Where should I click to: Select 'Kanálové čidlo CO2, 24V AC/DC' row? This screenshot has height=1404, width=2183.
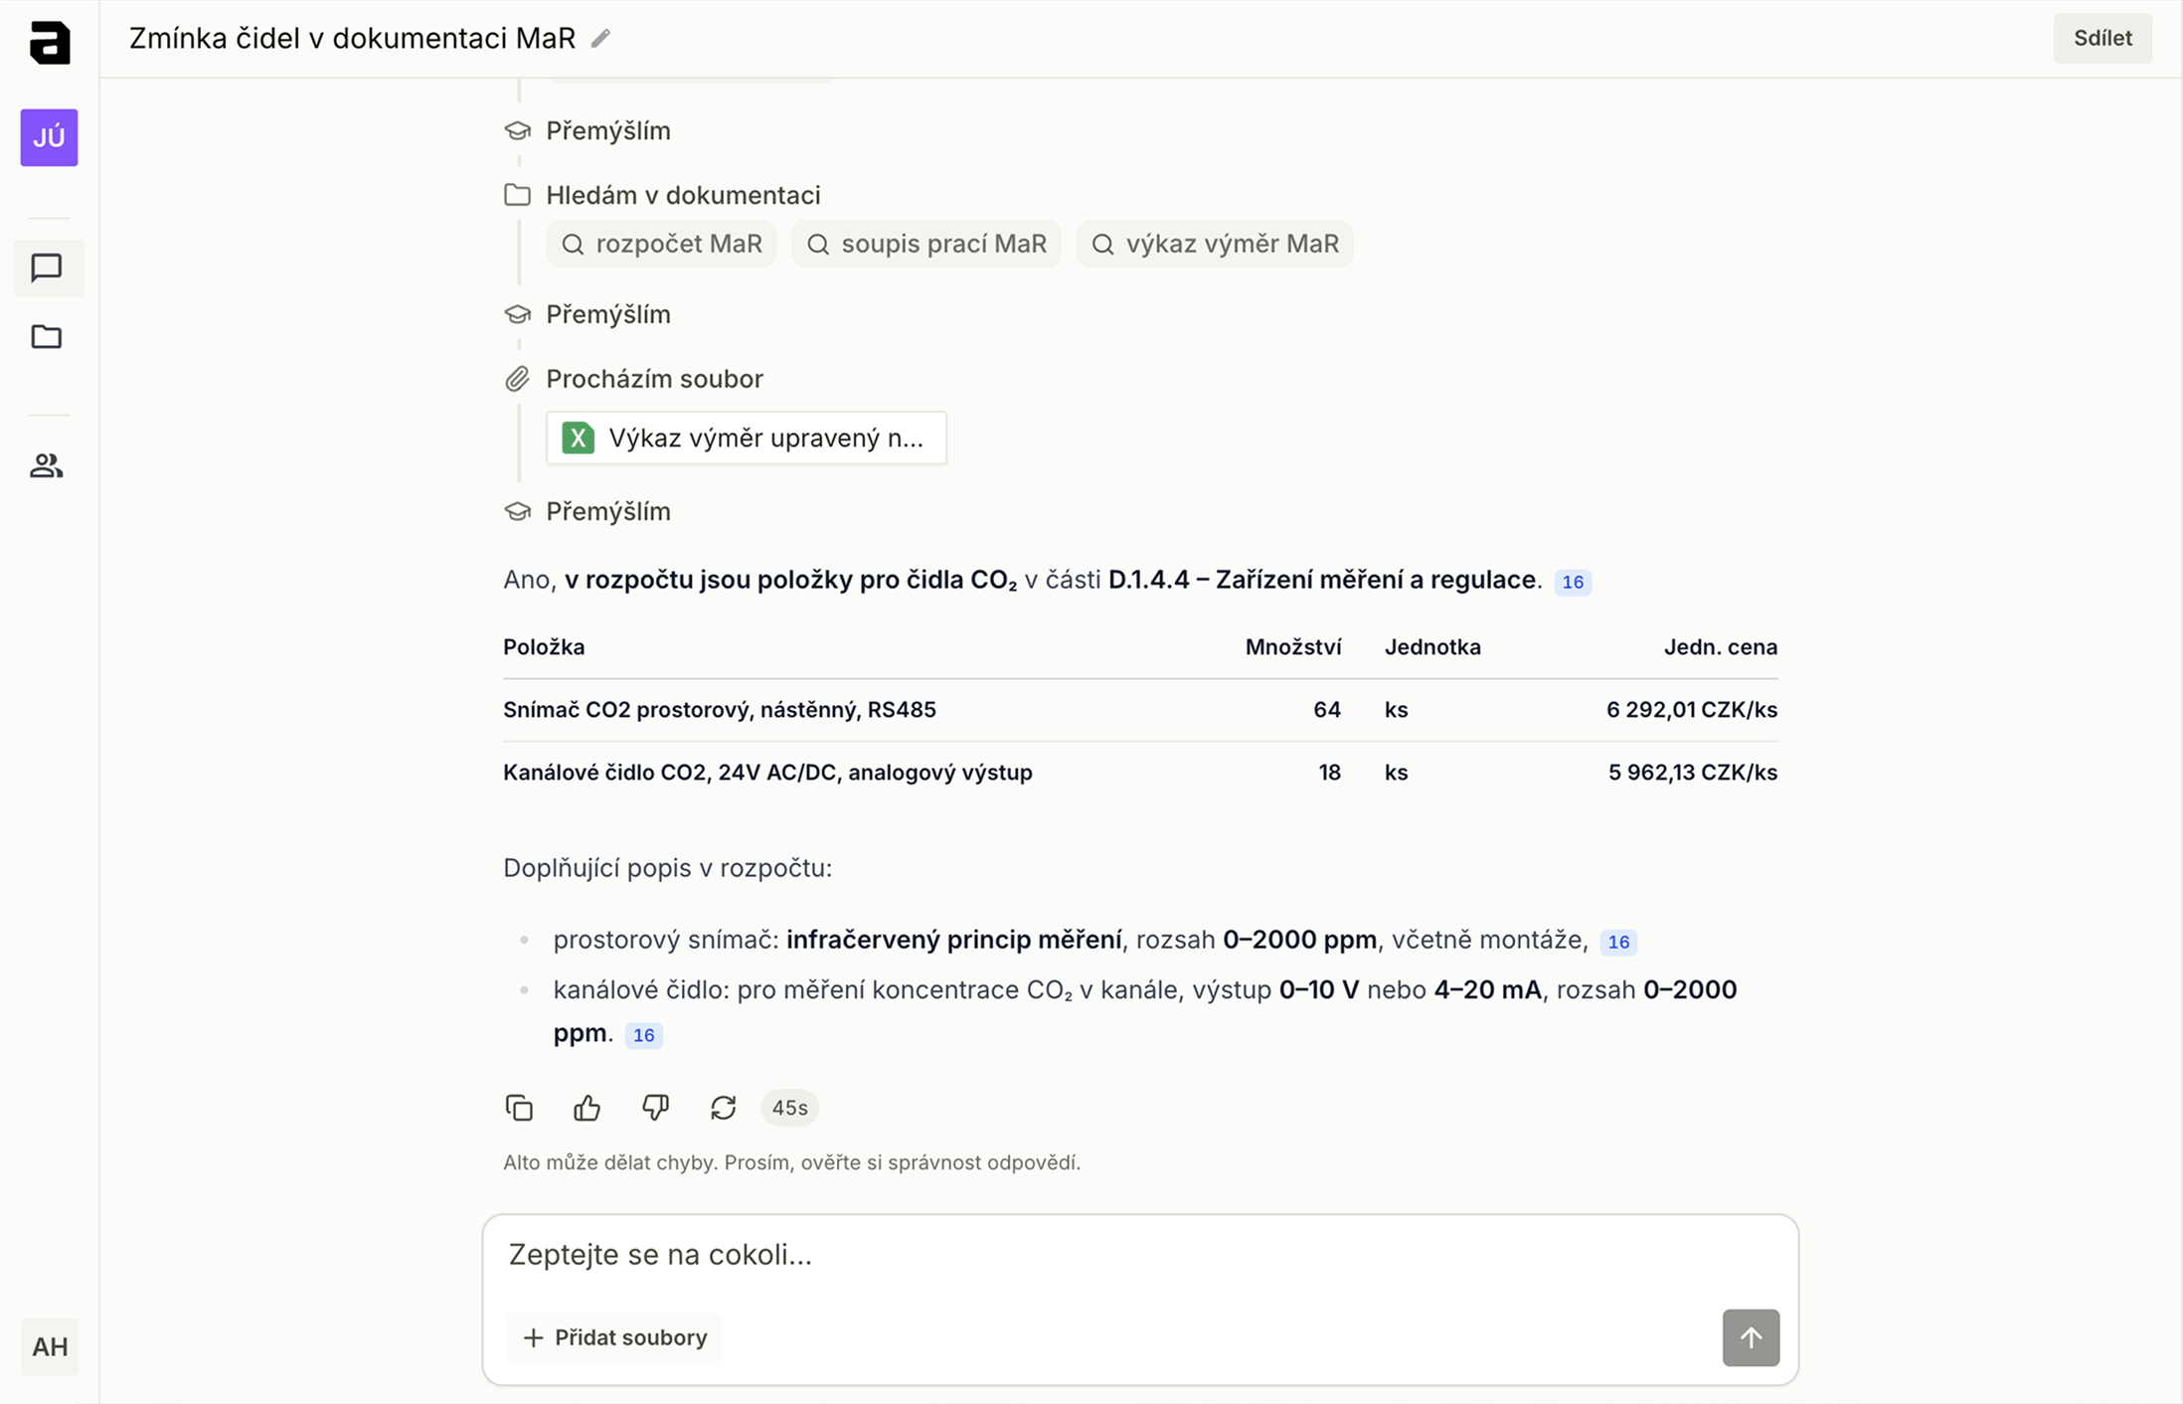1140,773
